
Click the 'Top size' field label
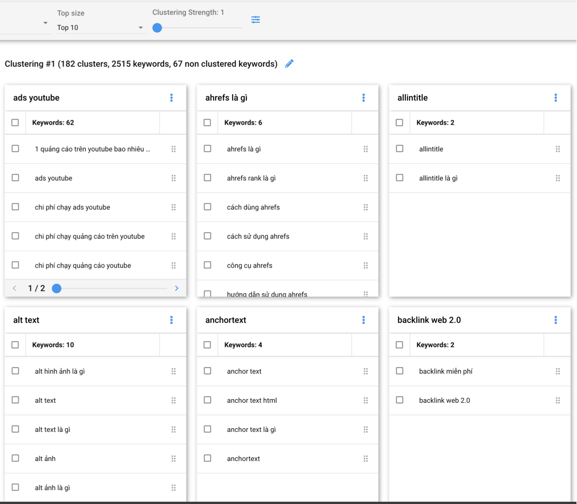coord(70,13)
